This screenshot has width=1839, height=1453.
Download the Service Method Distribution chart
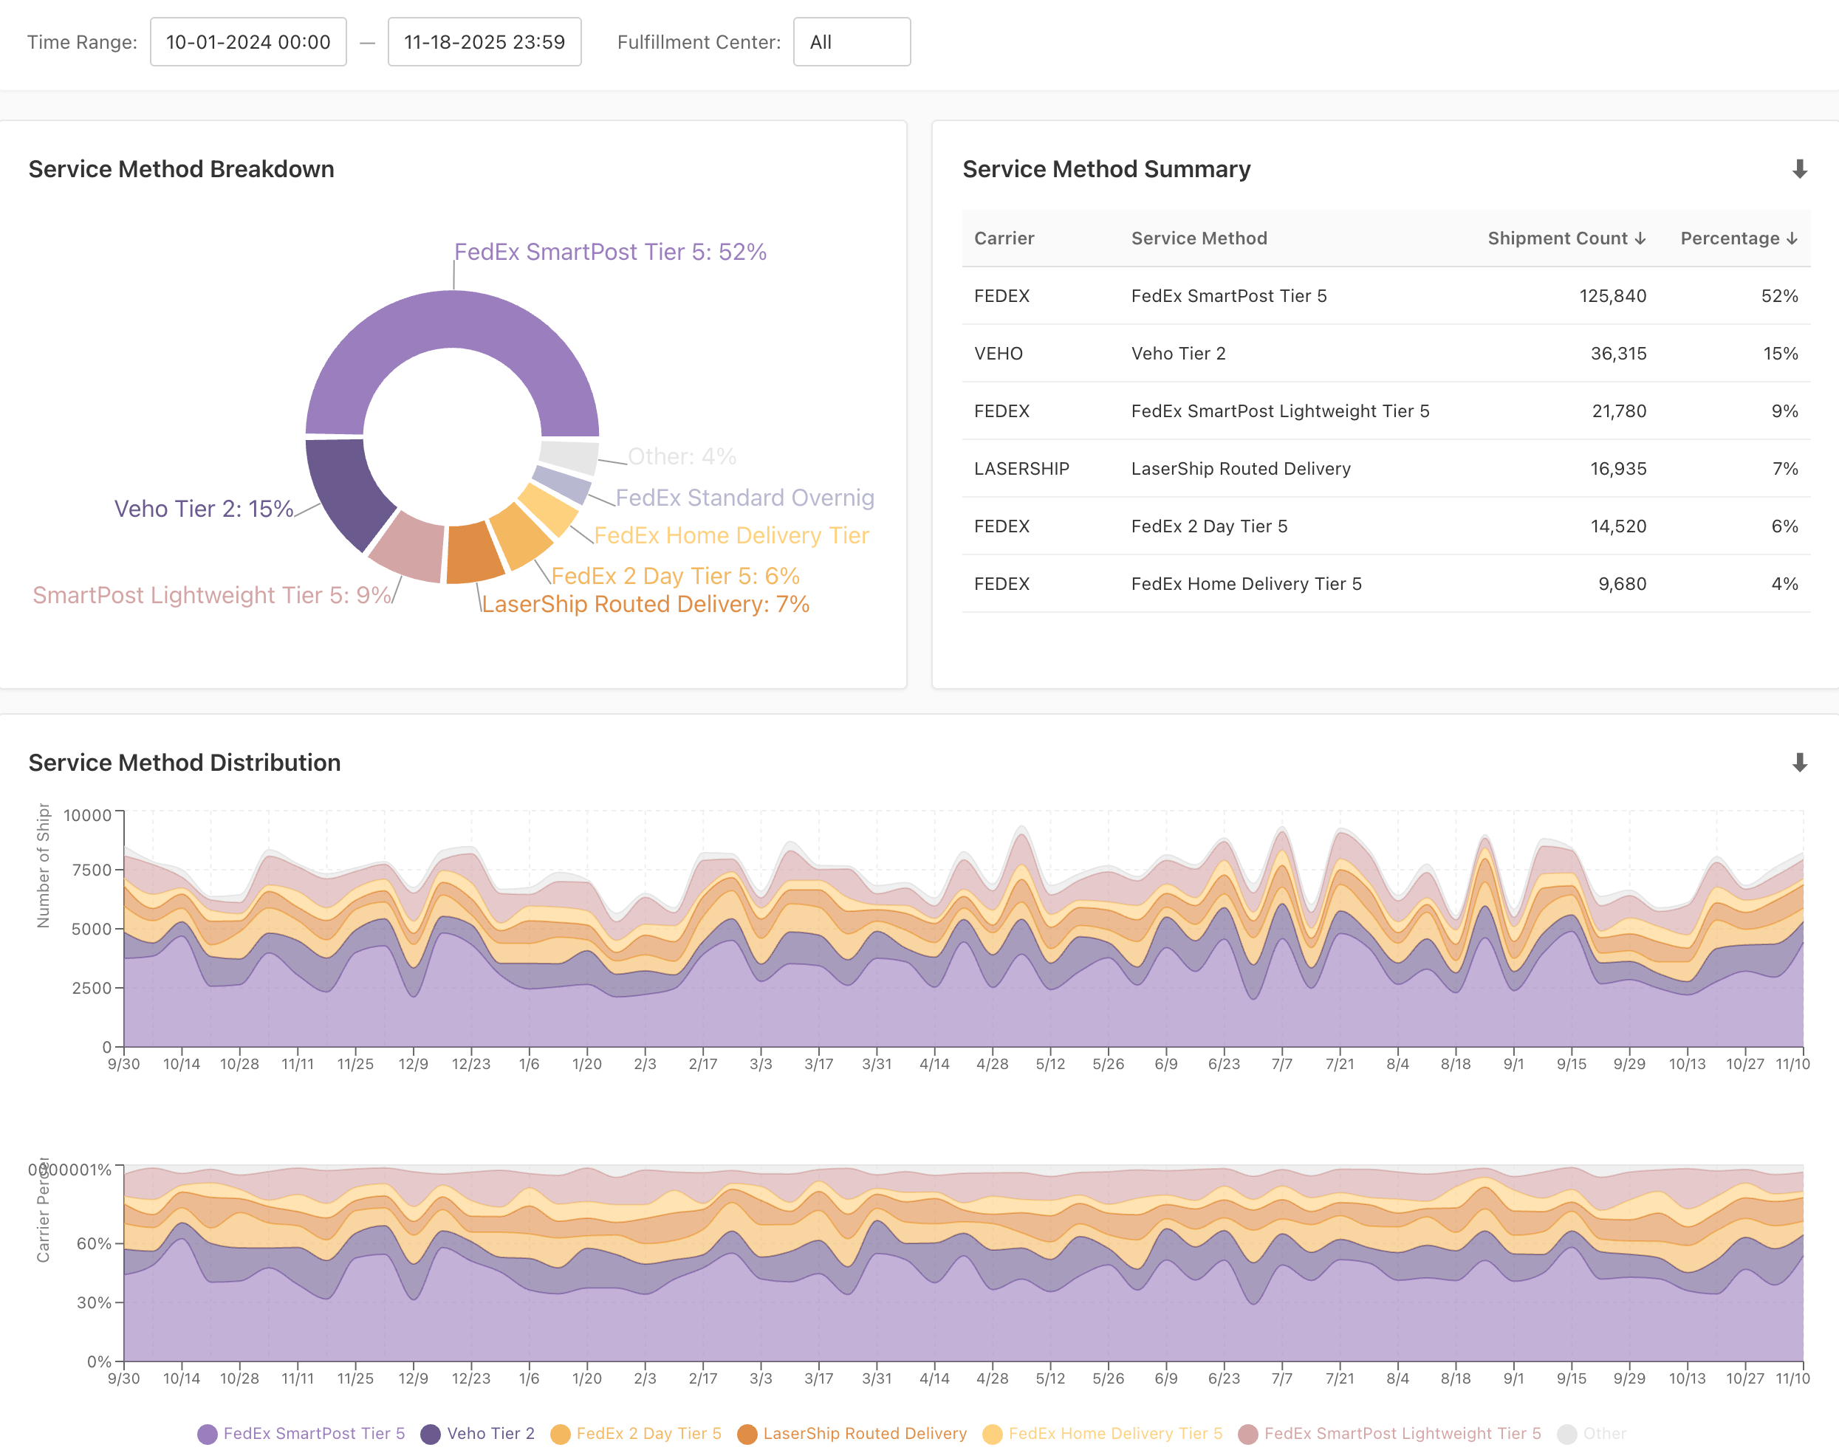tap(1798, 762)
